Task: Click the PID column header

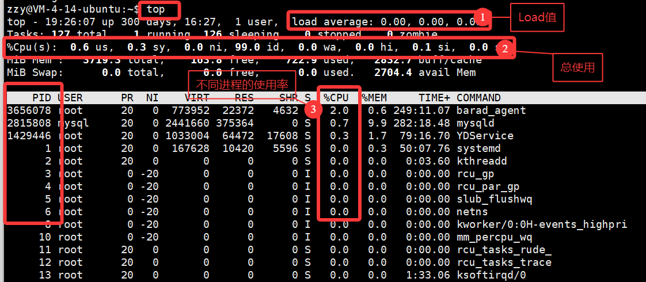Action: click(x=41, y=98)
